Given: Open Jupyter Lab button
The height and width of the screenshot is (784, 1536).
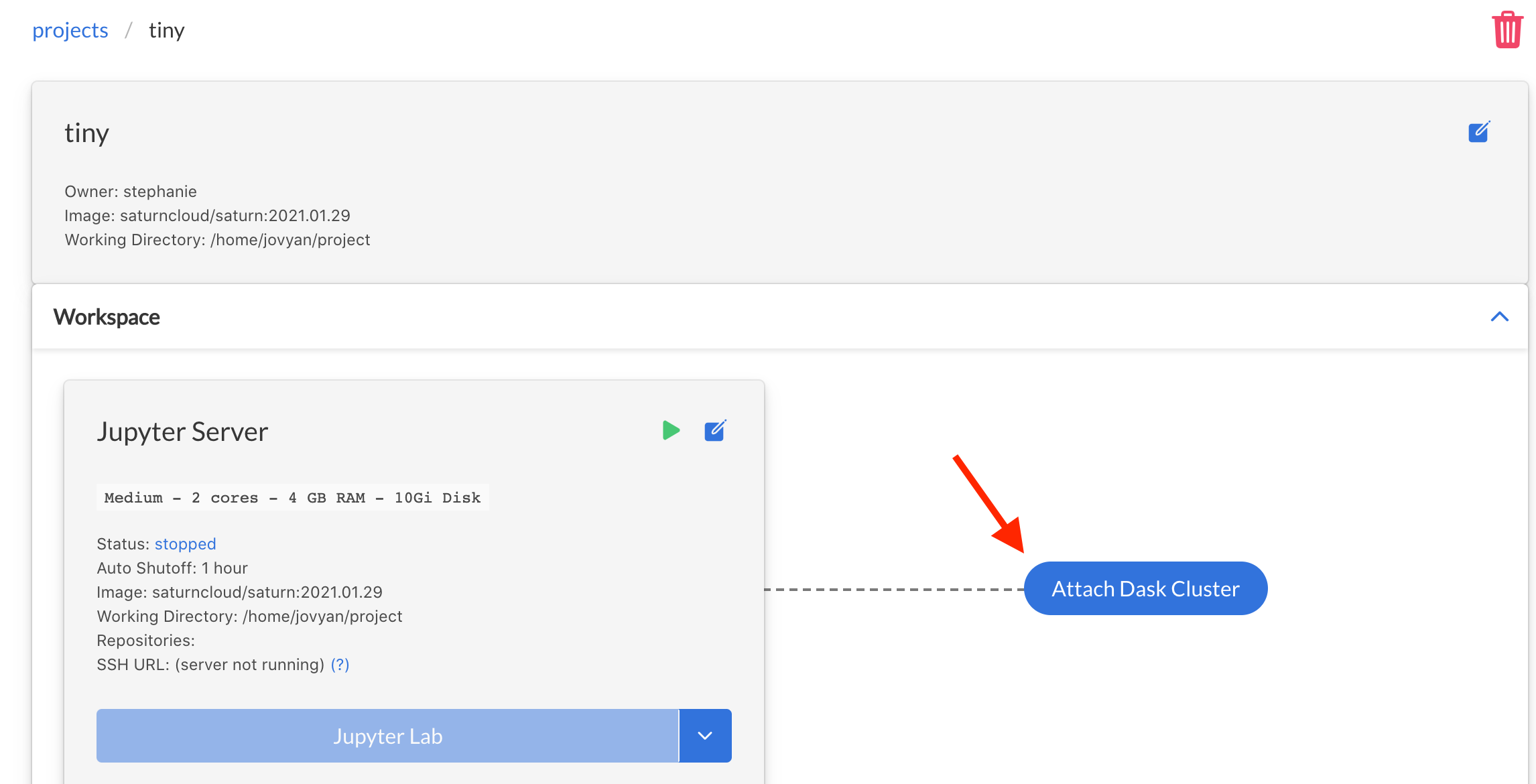Looking at the screenshot, I should click(387, 736).
